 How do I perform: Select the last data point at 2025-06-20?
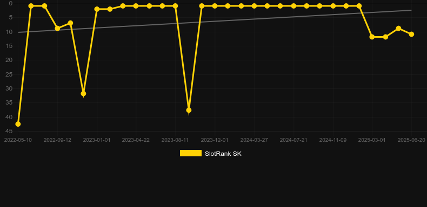pyautogui.click(x=411, y=34)
